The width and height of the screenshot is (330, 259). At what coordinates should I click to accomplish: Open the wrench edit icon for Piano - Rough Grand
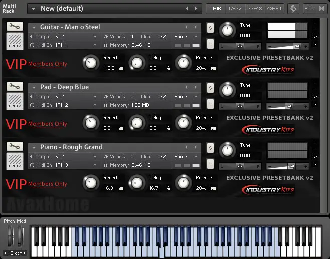[x=15, y=147]
